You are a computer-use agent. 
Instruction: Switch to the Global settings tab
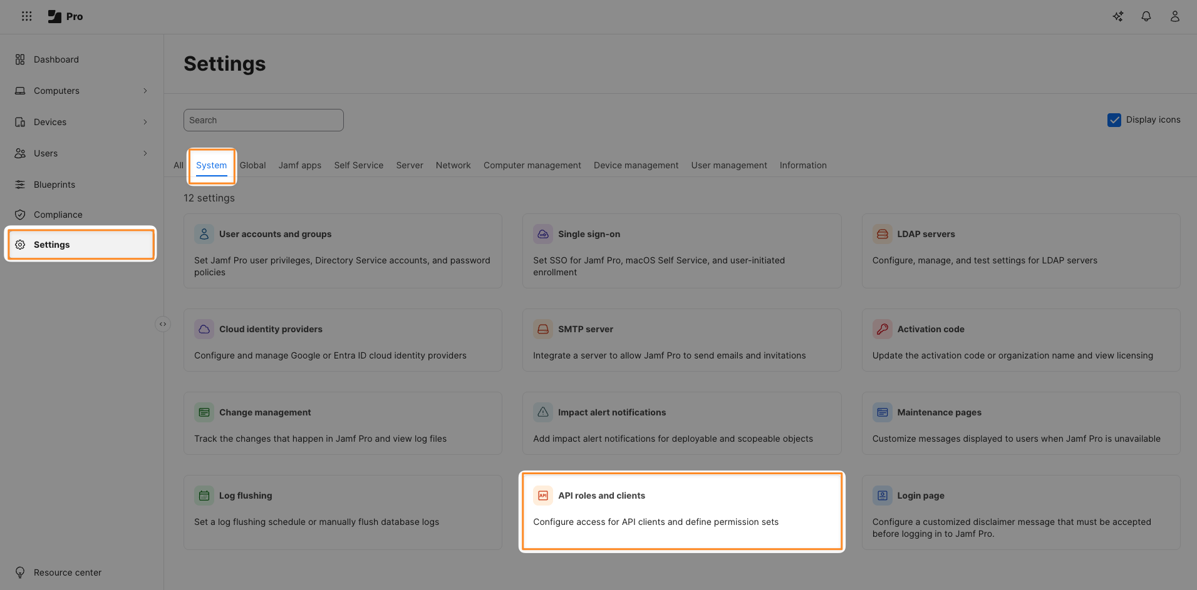252,165
